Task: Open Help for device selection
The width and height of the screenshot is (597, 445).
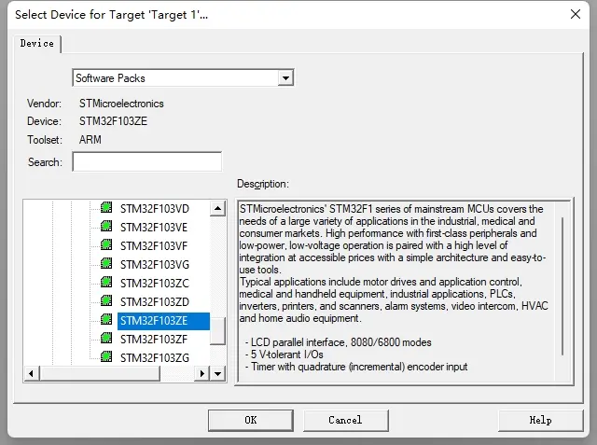Action: point(540,420)
